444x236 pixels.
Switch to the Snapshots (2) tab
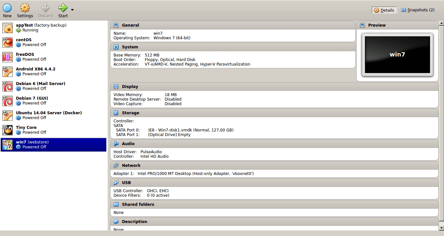pyautogui.click(x=418, y=10)
